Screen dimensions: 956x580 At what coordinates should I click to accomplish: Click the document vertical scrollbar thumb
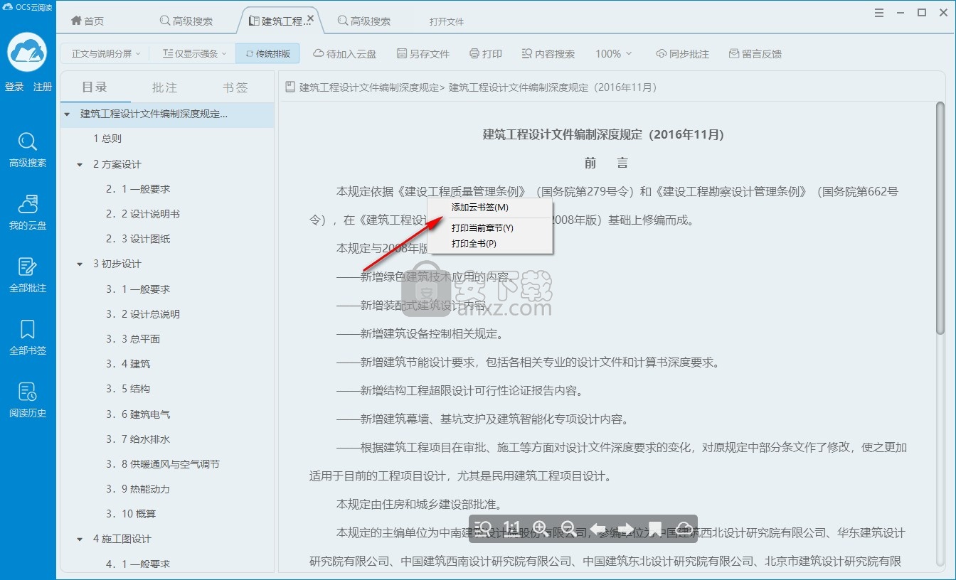940,217
